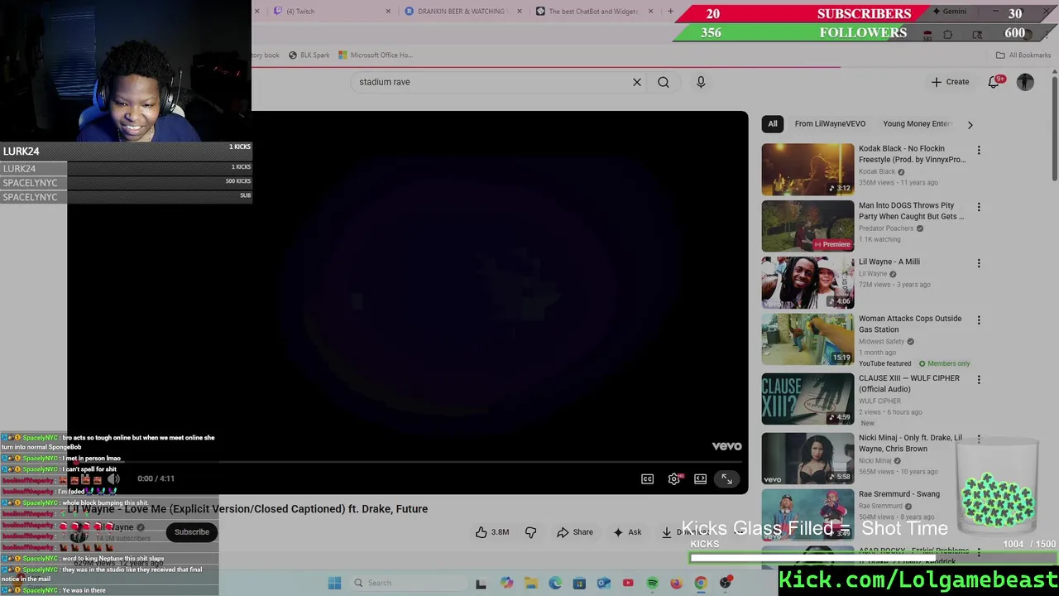This screenshot has height=596, width=1059.
Task: Open YouTube app from the taskbar
Action: click(x=628, y=583)
